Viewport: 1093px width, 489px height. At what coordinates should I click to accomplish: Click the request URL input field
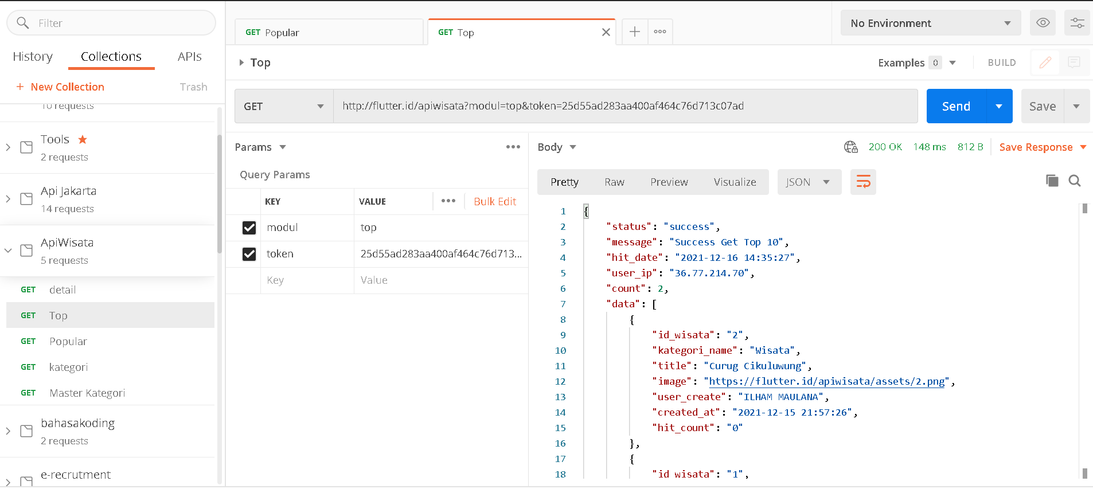pyautogui.click(x=625, y=106)
